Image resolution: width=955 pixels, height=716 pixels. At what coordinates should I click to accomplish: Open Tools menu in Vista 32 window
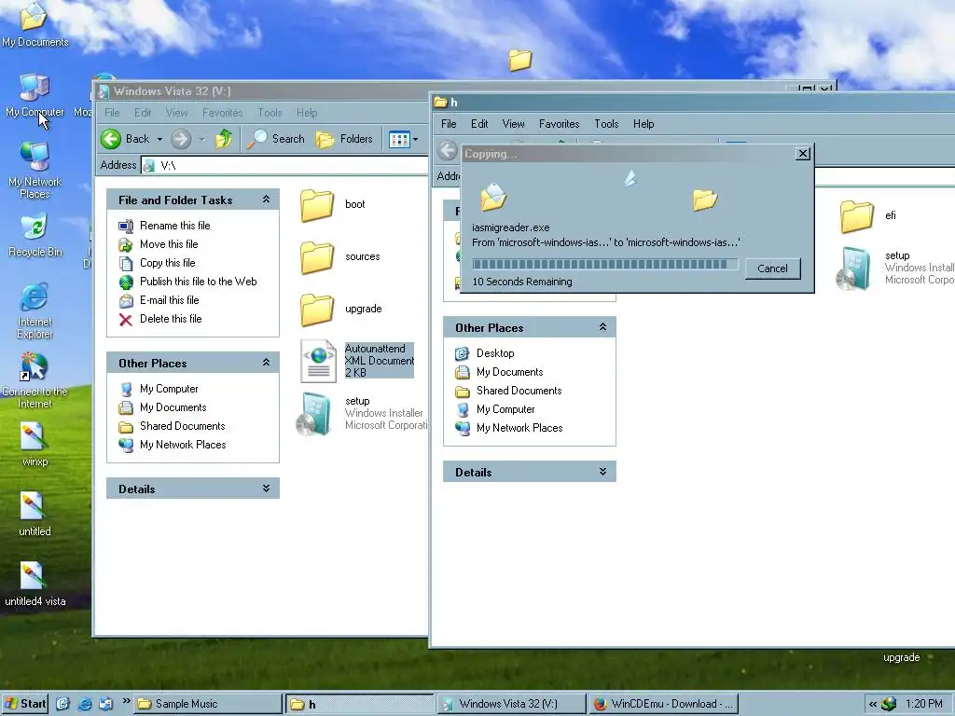click(270, 113)
